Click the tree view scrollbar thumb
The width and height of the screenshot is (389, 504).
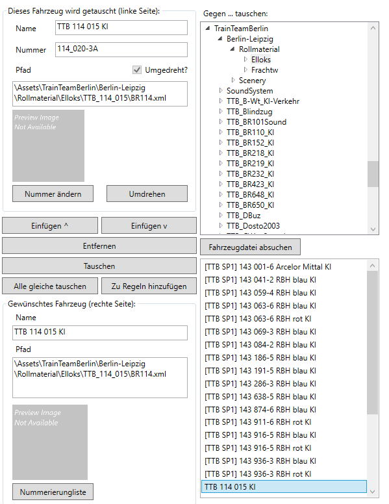click(x=373, y=174)
